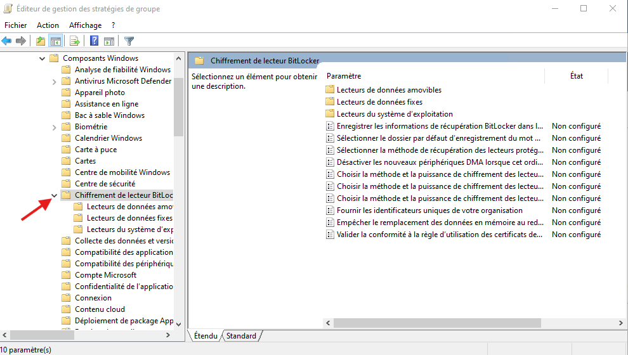Select Carte à puce folder
This screenshot has width=628, height=355.
[x=96, y=150]
